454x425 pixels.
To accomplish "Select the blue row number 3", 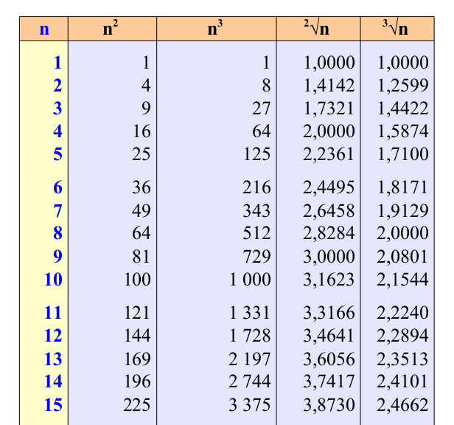I will click(x=57, y=108).
